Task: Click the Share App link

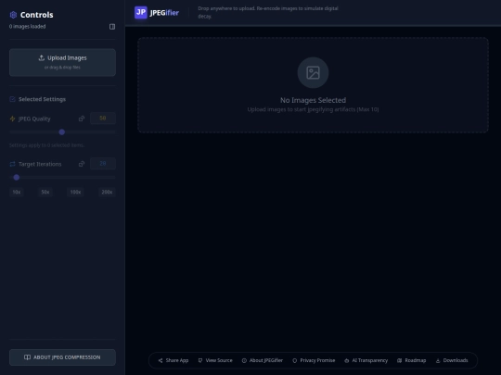Action: point(173,360)
